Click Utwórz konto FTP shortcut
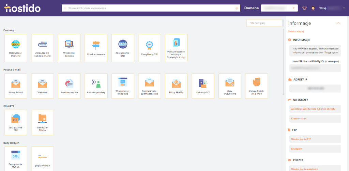The image size is (349, 171). (301, 139)
